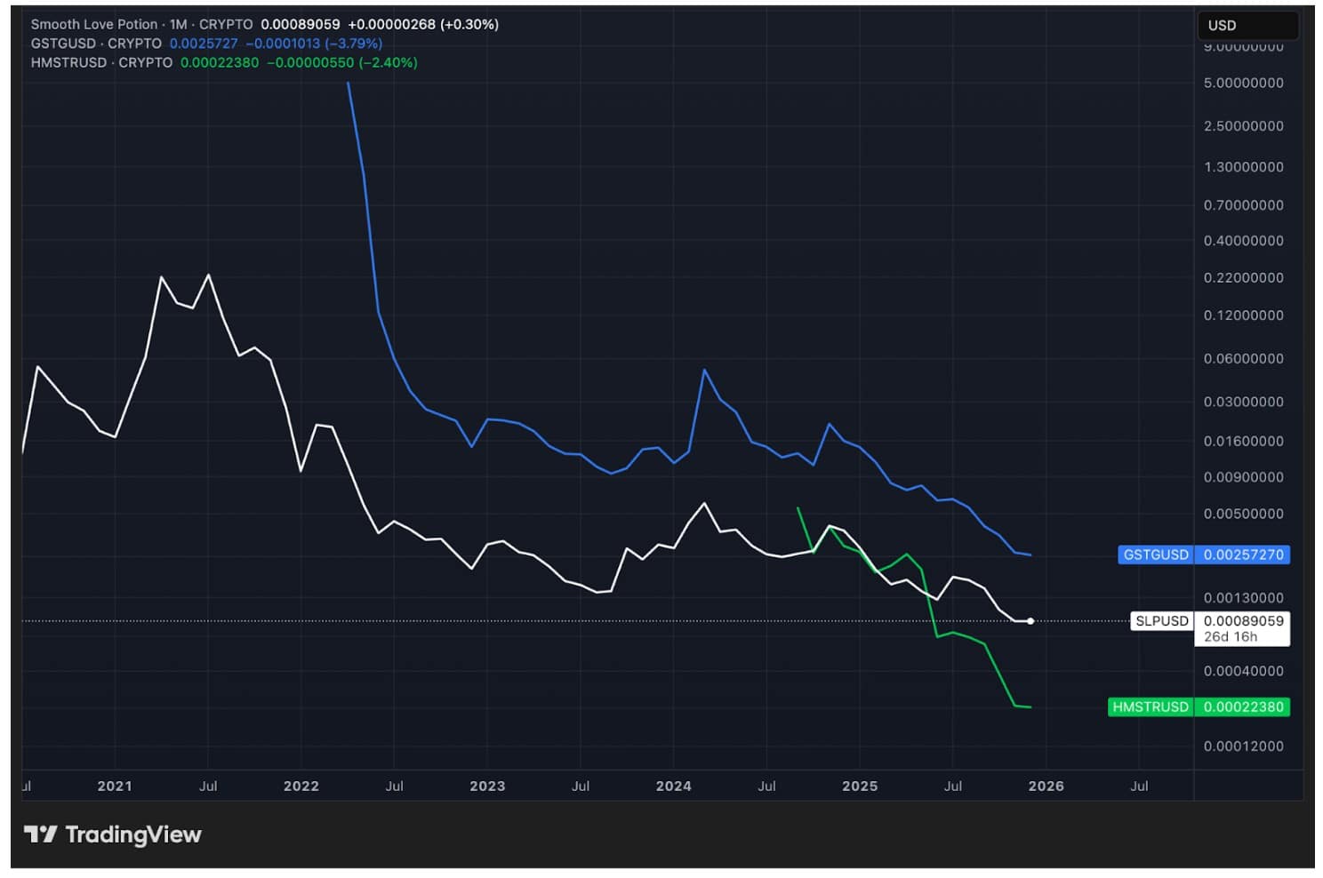The height and width of the screenshot is (878, 1323).
Task: Click the green HMSTRUSD axis label tag
Action: pos(1150,707)
